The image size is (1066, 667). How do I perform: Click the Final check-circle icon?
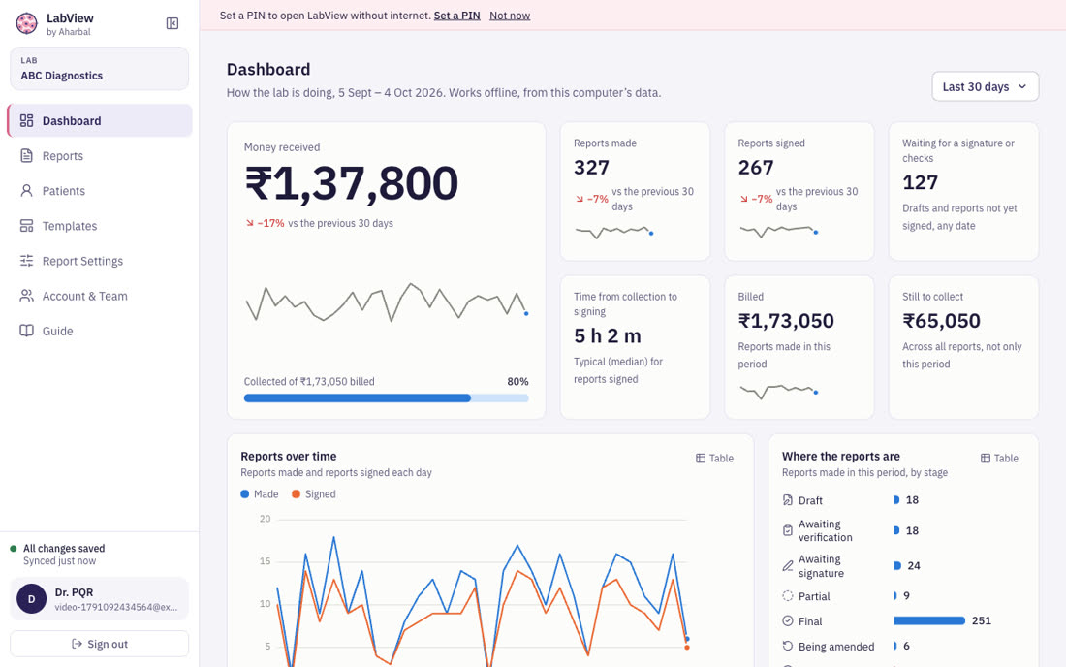tap(787, 620)
